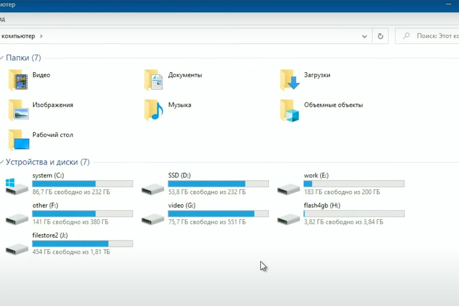Select the flash4gb (H:) drive icon
Viewport: 459px width, 306px height.
click(x=289, y=219)
